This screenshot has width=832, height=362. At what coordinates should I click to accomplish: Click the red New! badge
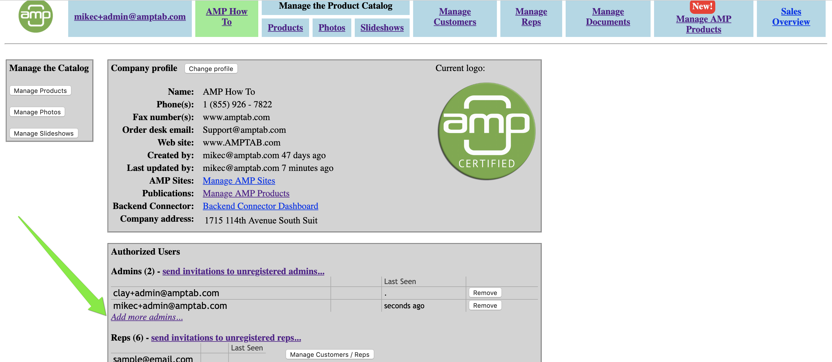click(702, 6)
